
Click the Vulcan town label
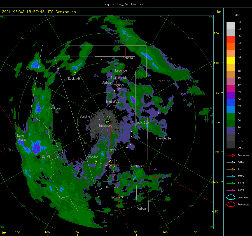[x=143, y=208]
